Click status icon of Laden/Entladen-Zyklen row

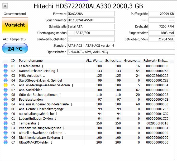[x=6, y=118]
